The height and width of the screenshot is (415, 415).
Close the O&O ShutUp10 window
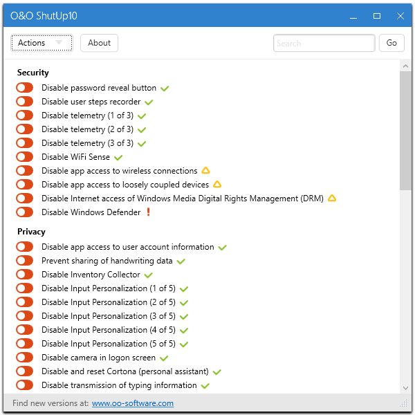[400, 16]
